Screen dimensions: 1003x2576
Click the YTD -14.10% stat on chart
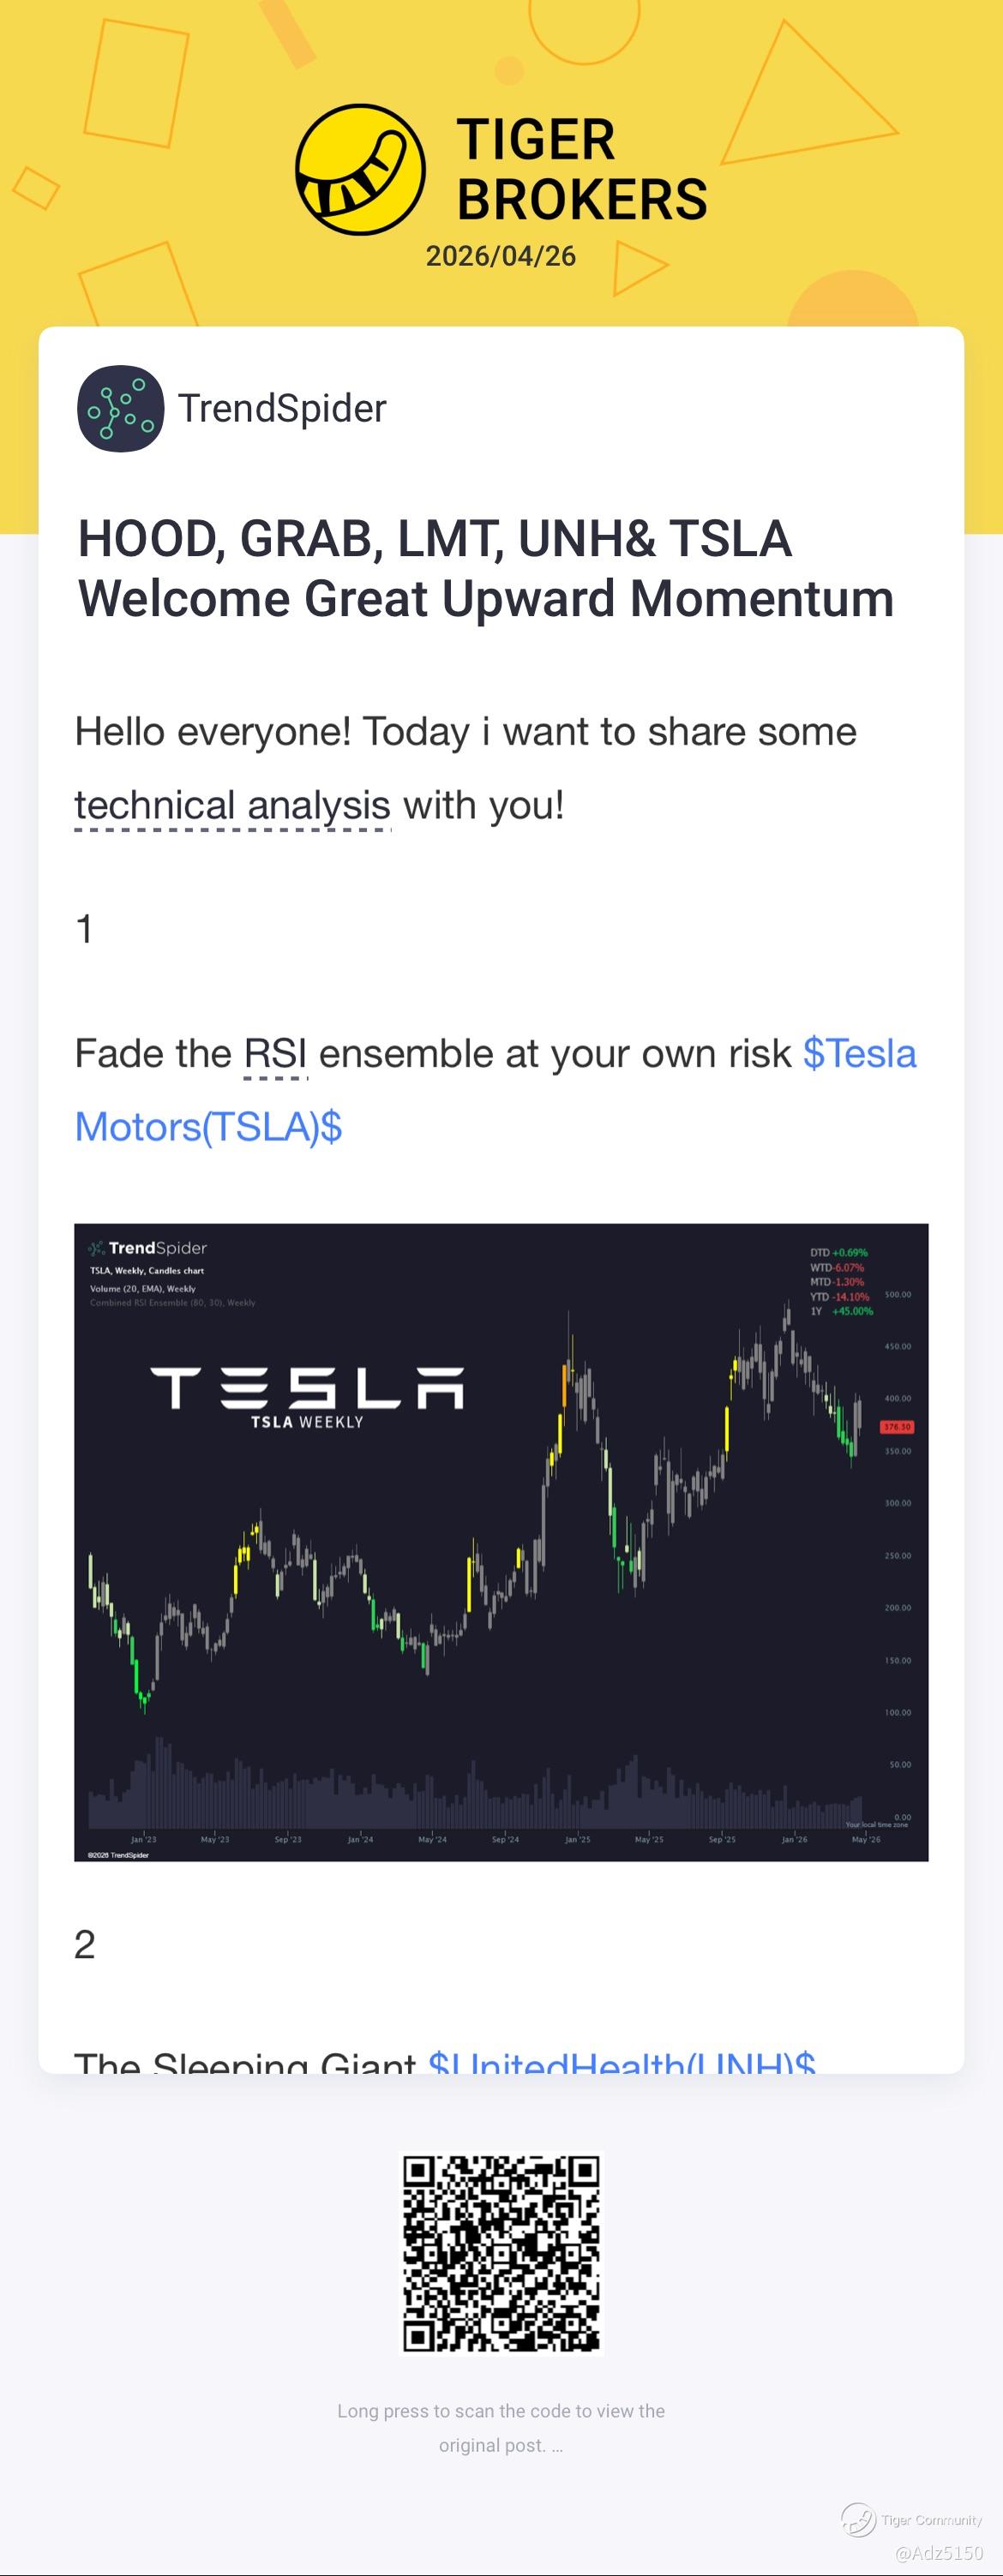coord(839,1296)
